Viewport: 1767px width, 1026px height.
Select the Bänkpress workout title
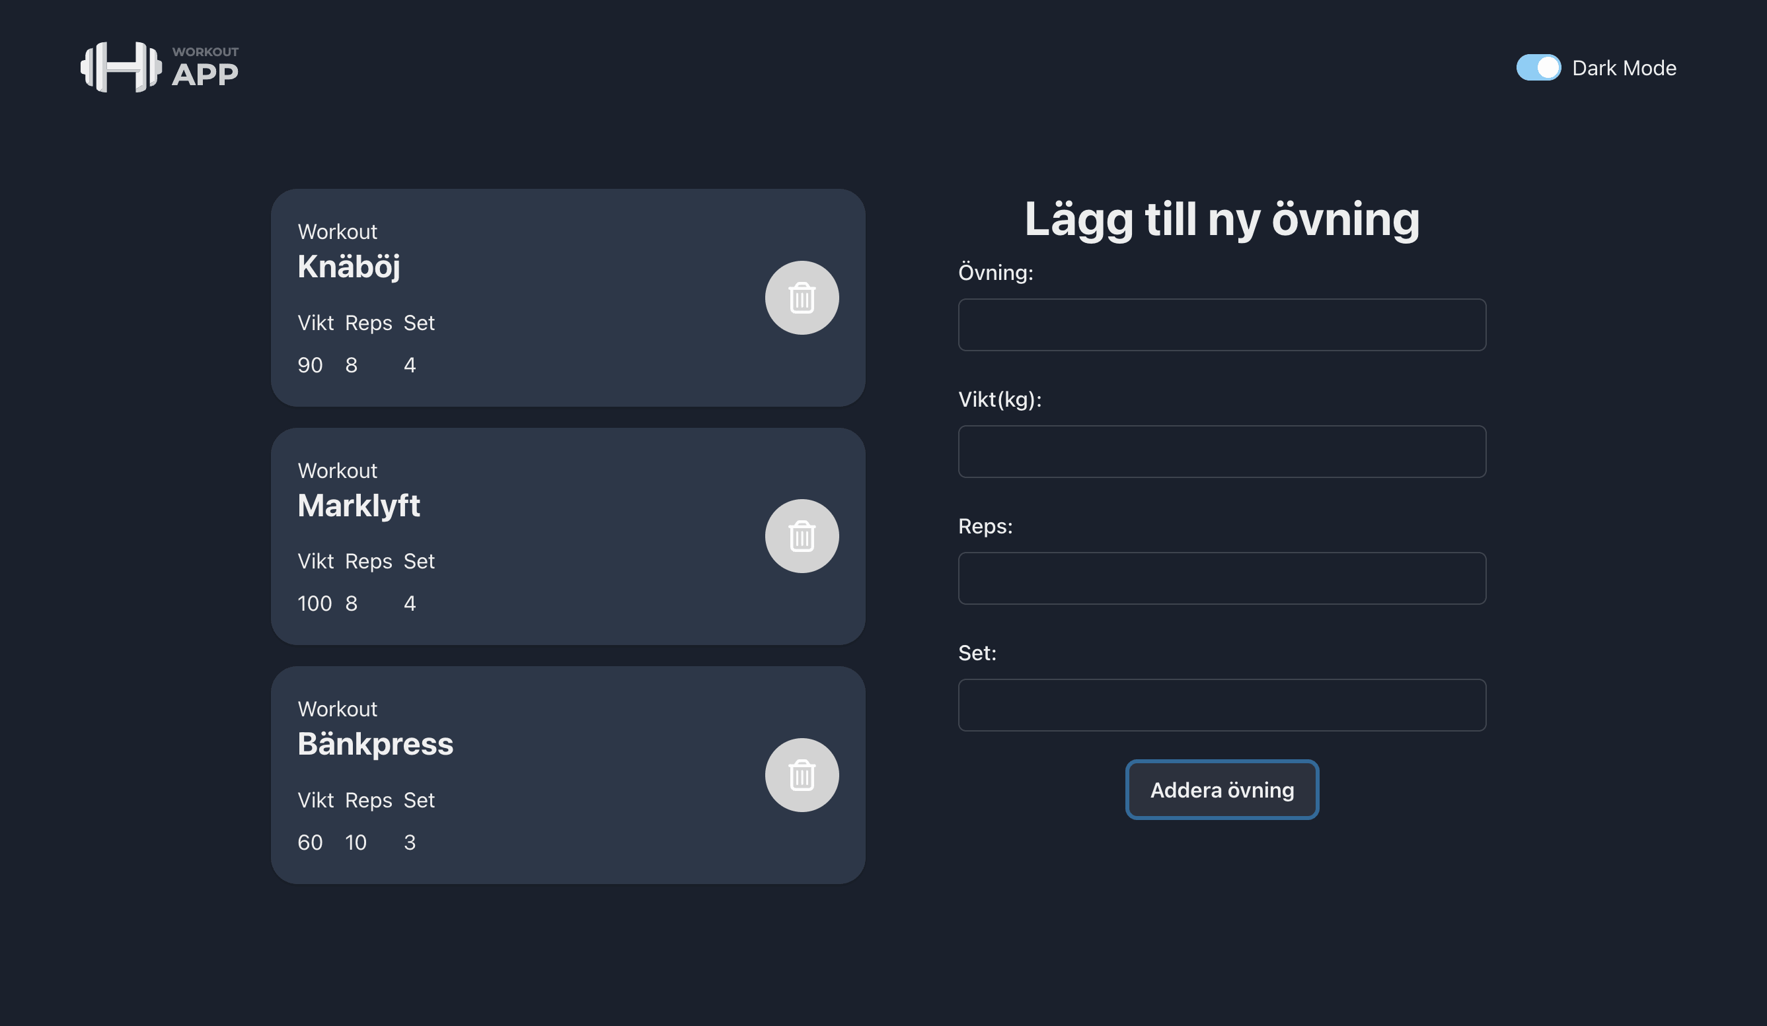pyautogui.click(x=375, y=744)
